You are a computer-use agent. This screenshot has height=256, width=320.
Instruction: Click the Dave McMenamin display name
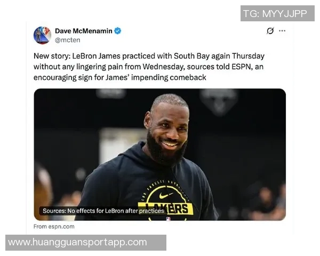84,31
